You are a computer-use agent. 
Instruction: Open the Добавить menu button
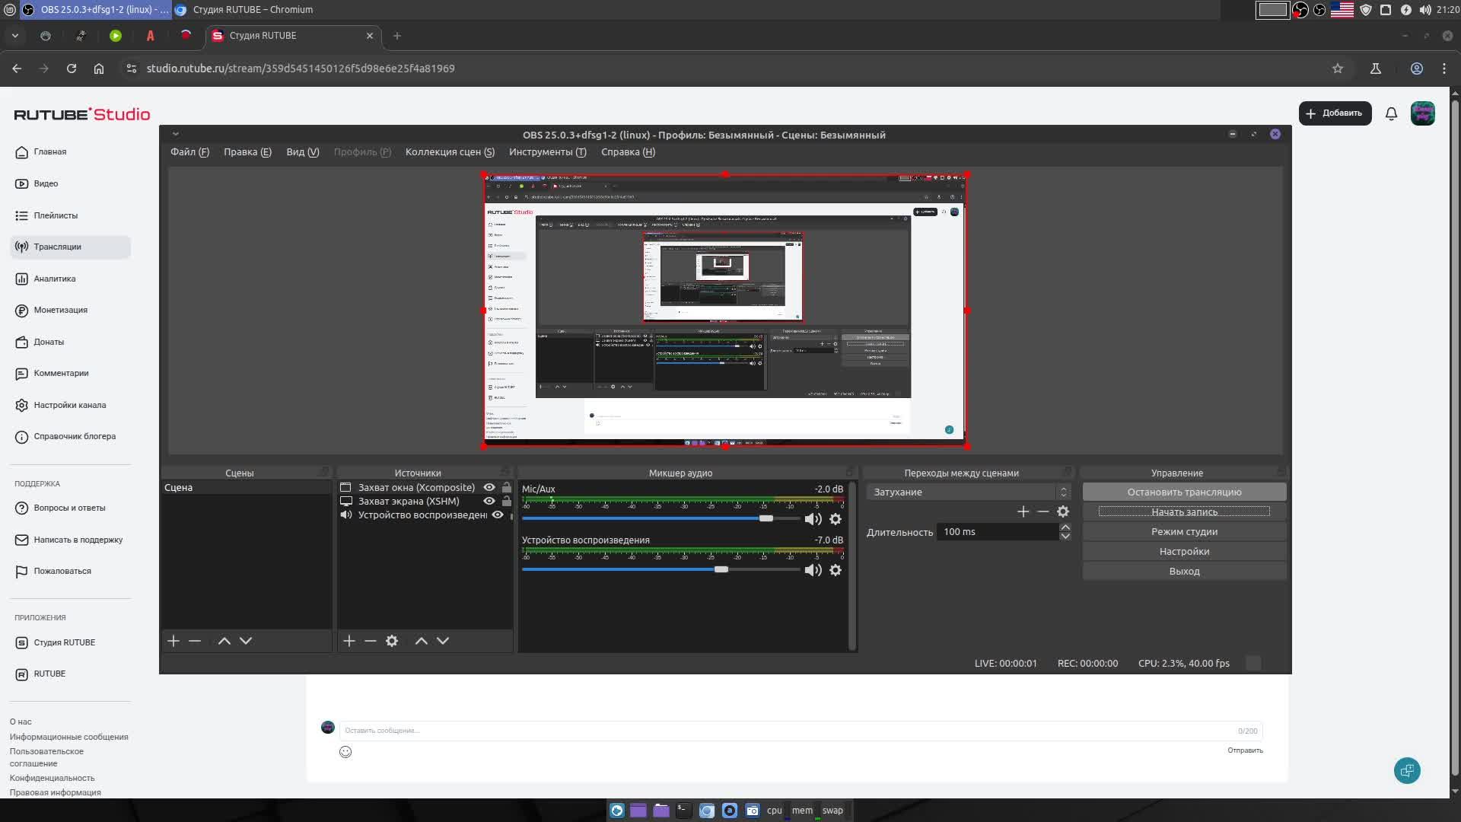tap(1335, 113)
